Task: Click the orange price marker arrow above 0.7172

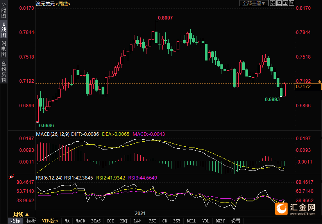Action: [x=320, y=82]
